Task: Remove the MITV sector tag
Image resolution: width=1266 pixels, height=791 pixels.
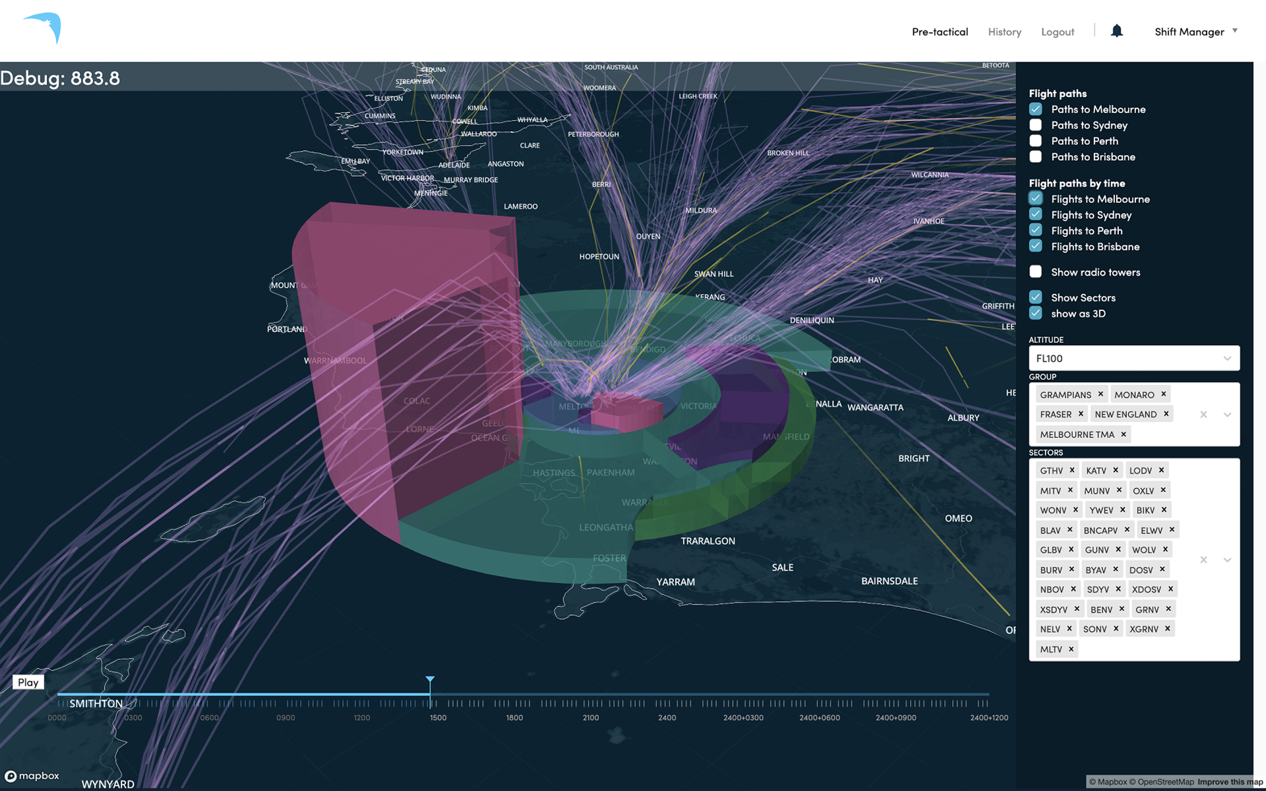Action: coord(1070,490)
